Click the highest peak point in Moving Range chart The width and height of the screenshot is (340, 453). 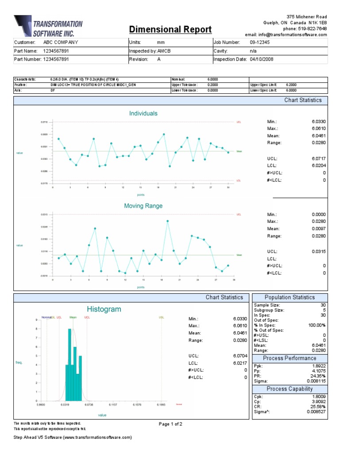[167, 221]
